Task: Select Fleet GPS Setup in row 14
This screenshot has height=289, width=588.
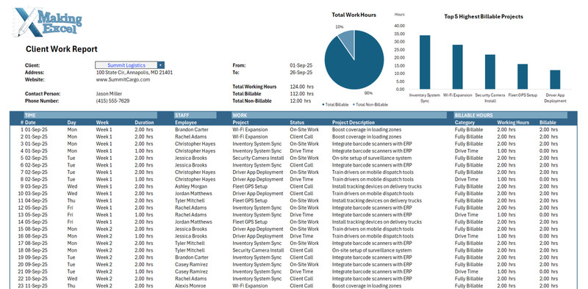Action: [250, 222]
